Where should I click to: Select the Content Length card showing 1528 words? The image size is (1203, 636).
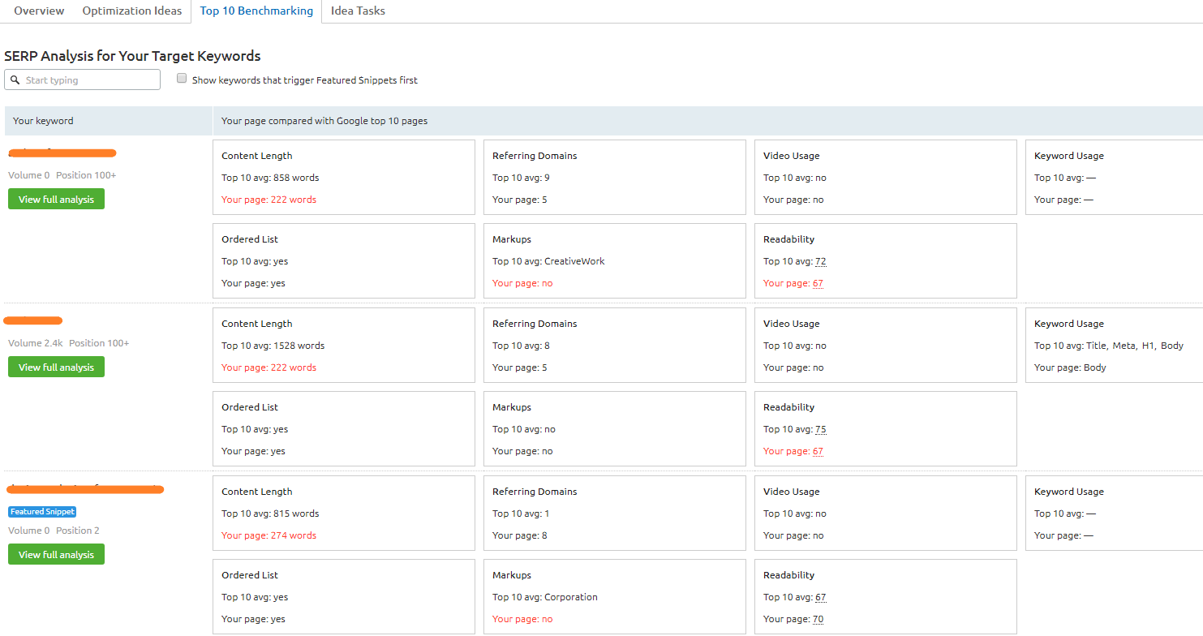coord(343,346)
